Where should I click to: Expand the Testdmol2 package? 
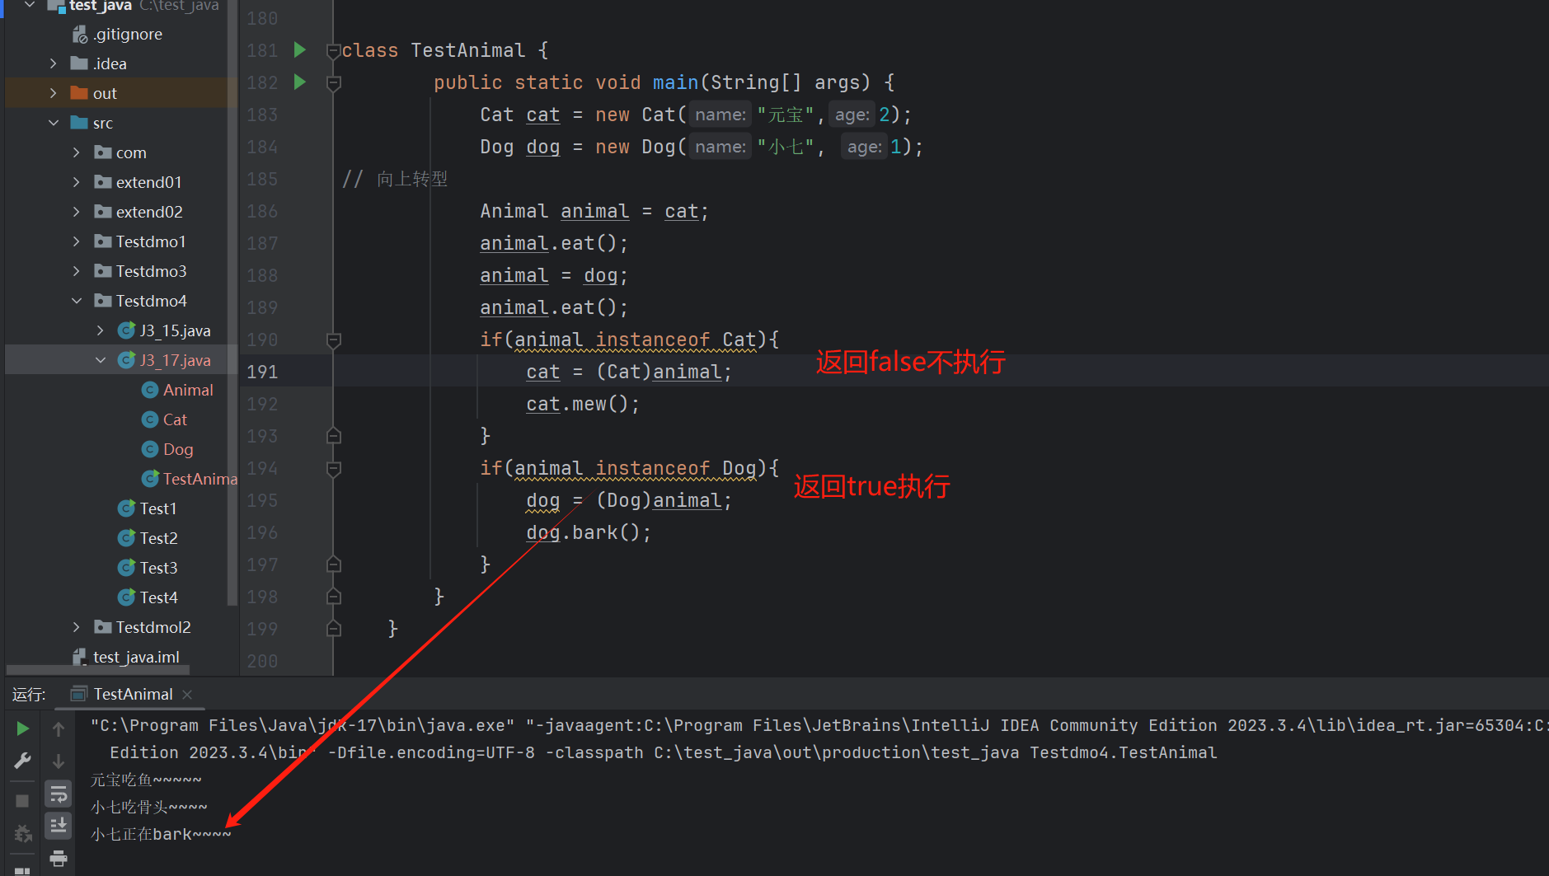tap(77, 627)
